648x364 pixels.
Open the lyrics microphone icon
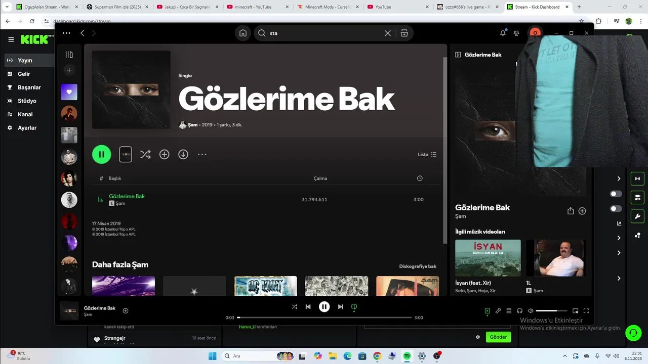tap(498, 311)
